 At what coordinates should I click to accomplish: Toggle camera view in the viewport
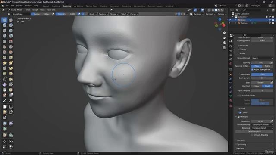coord(224,43)
